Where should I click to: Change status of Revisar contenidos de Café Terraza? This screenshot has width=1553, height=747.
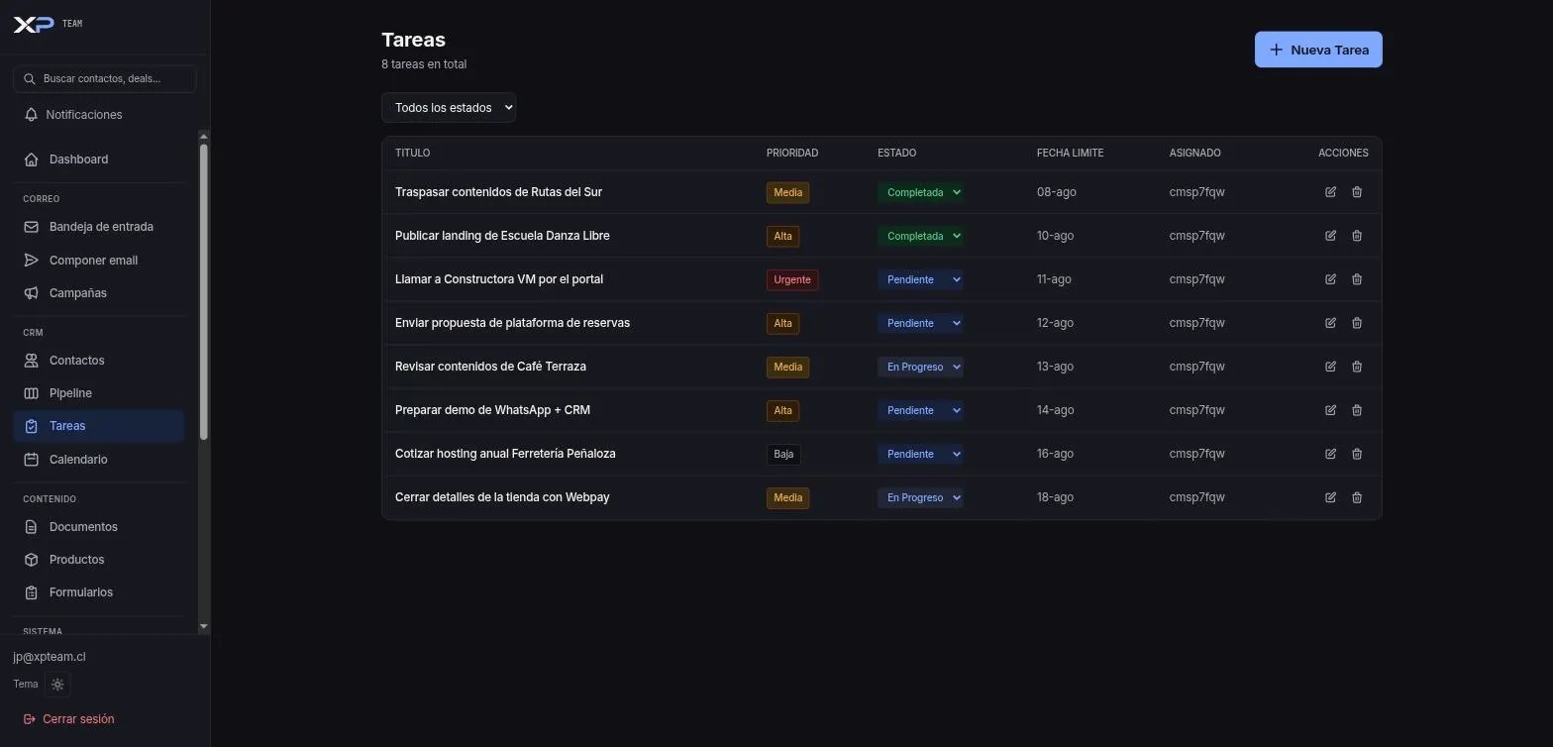coord(920,367)
